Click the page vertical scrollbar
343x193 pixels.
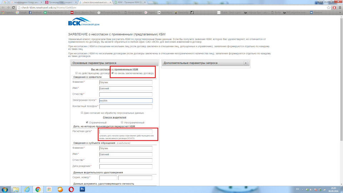(x=341, y=79)
